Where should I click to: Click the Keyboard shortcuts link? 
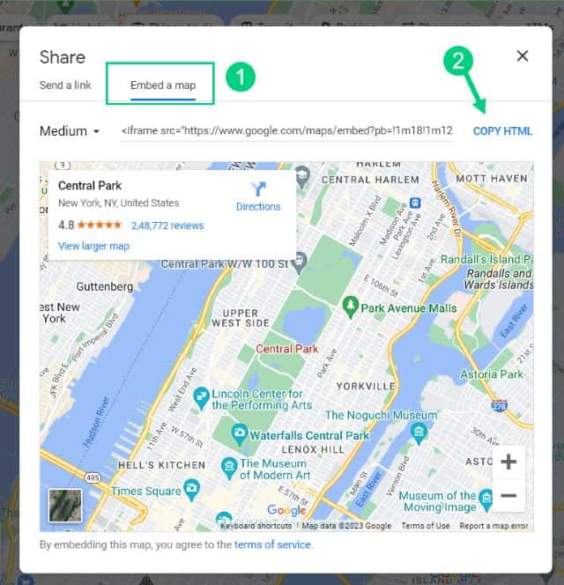click(256, 526)
